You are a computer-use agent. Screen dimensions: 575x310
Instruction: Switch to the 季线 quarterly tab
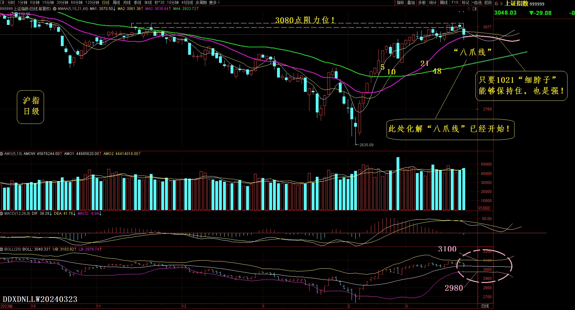(x=138, y=2)
